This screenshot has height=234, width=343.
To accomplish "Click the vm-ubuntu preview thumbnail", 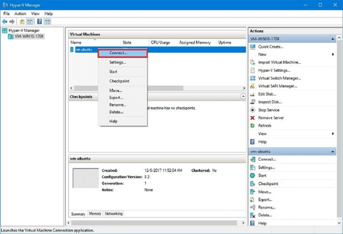I will point(85,178).
